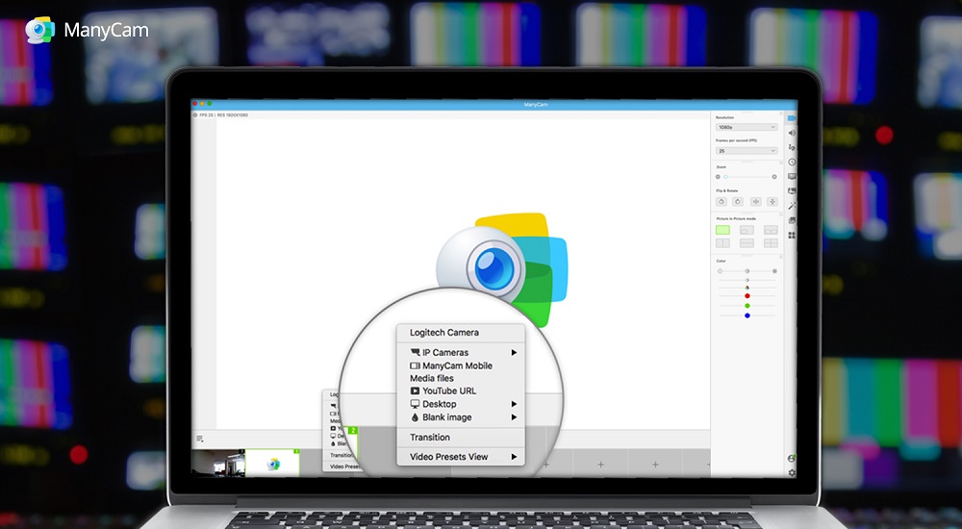Select YouTube URL in the source menu

click(443, 390)
